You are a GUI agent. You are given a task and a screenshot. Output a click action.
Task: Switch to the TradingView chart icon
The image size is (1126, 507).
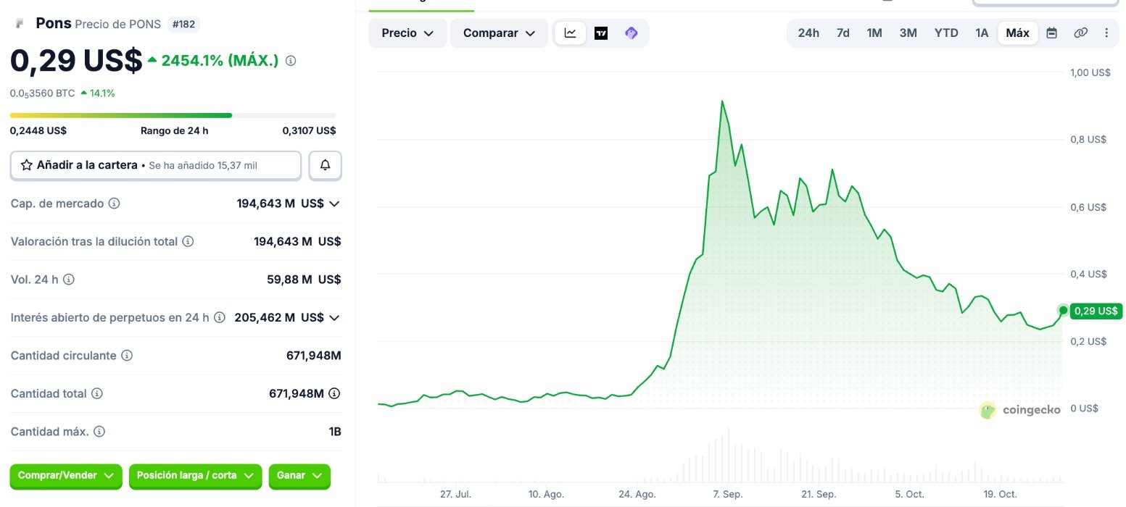pos(601,33)
